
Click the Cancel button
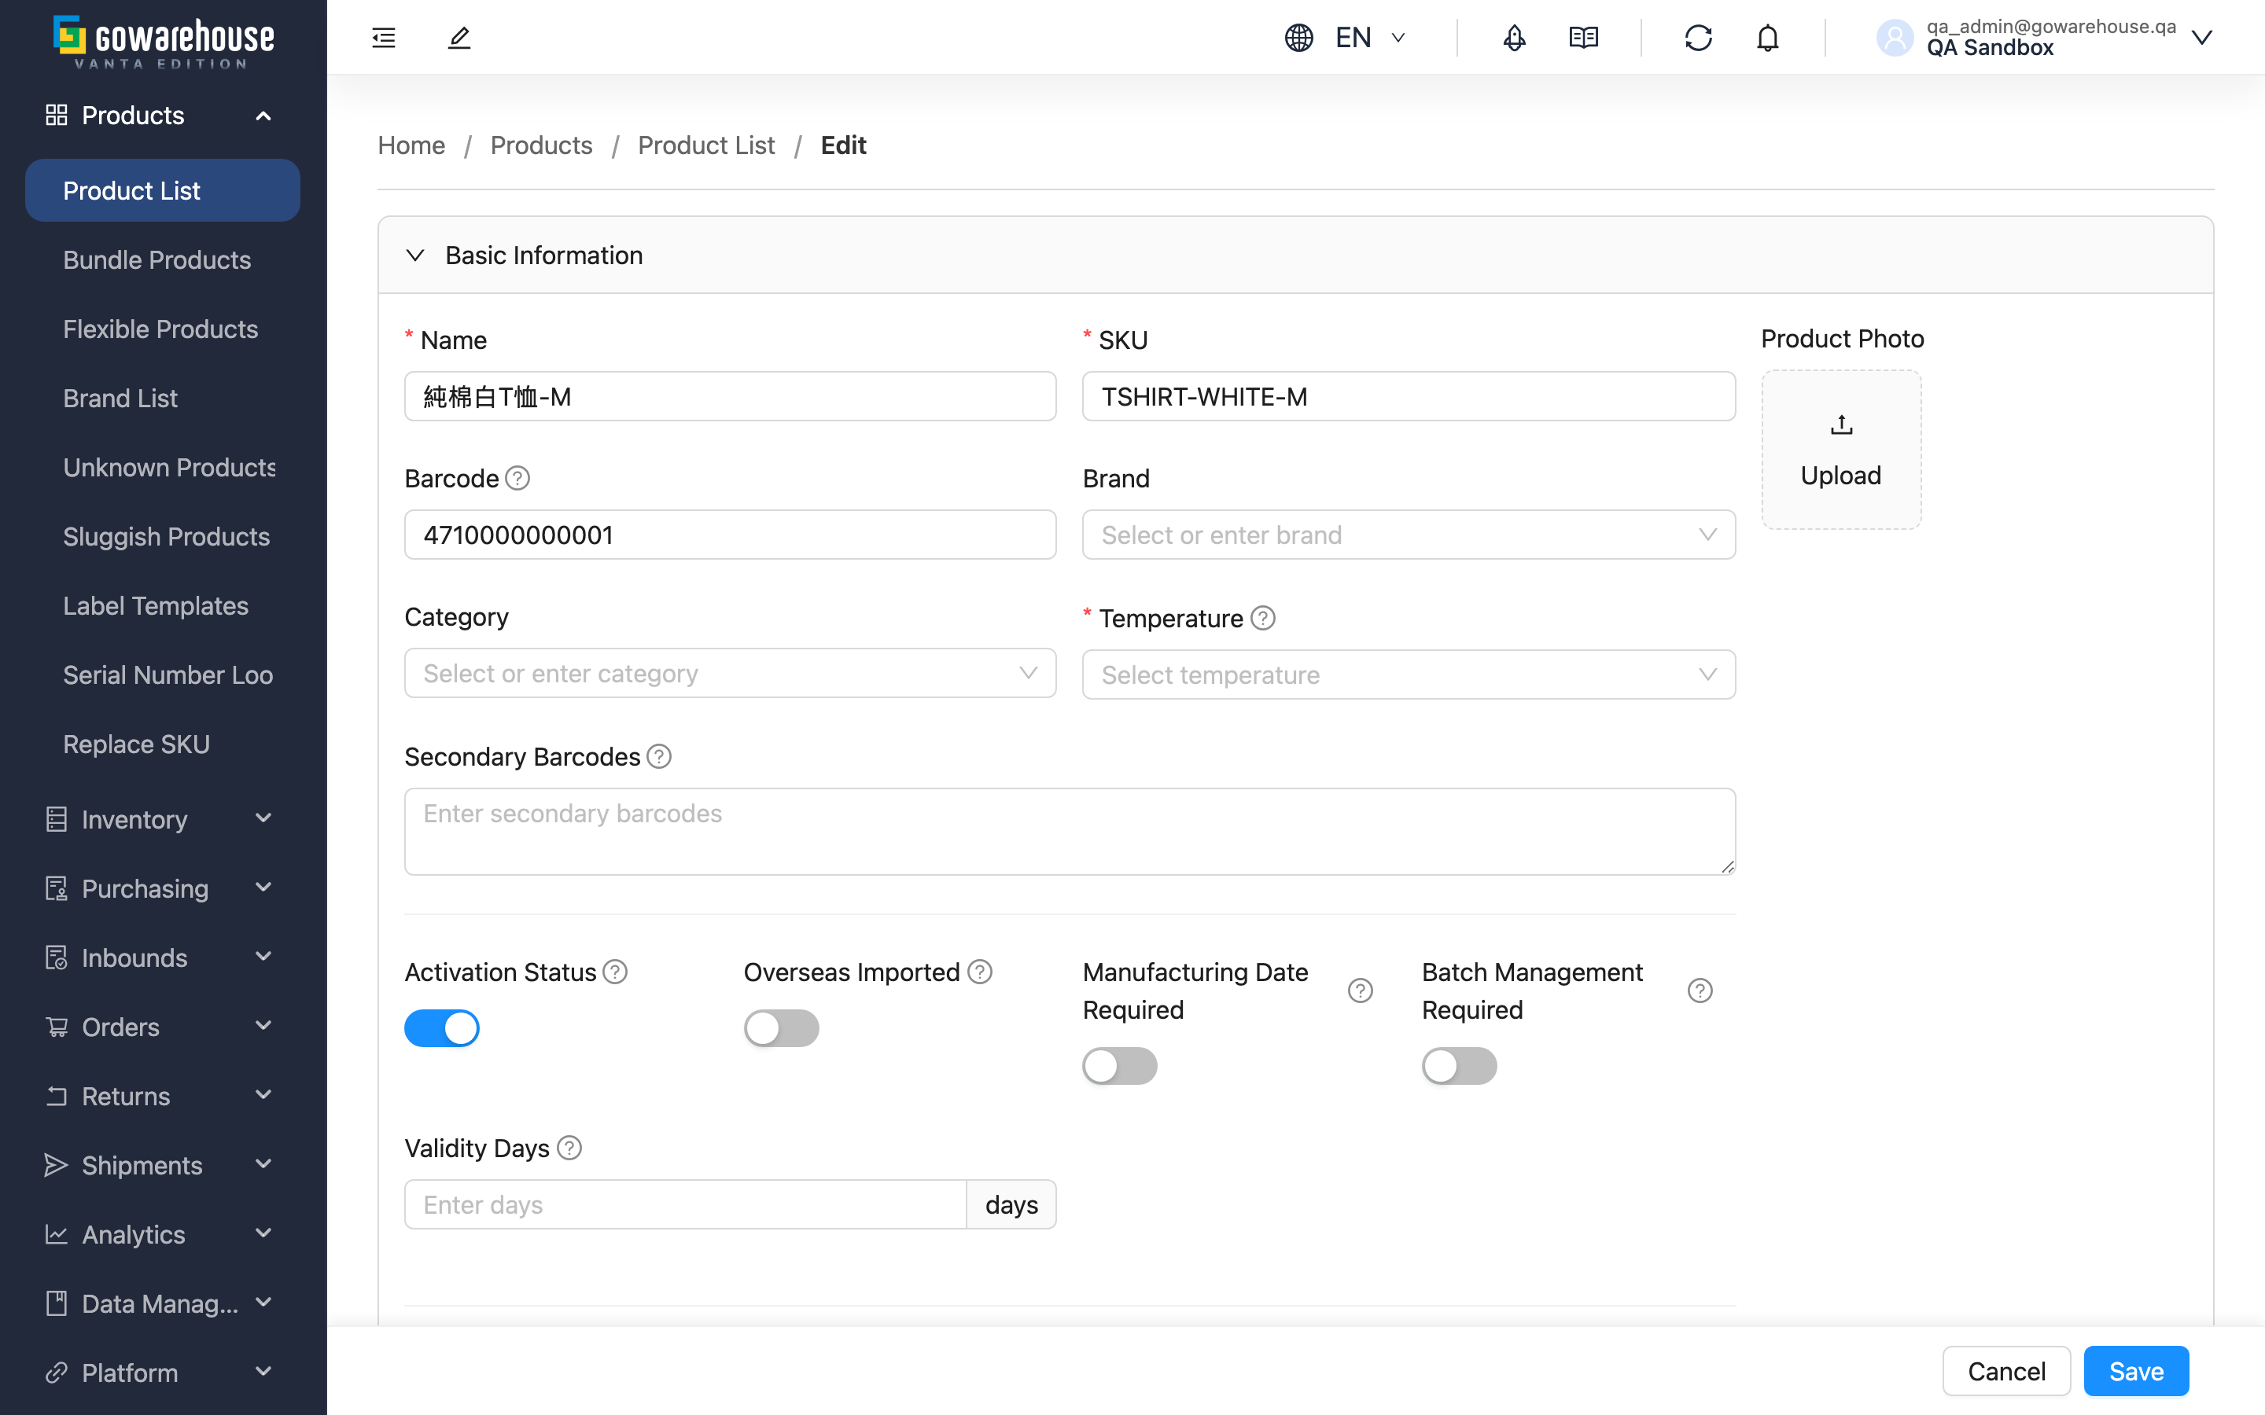tap(2007, 1371)
